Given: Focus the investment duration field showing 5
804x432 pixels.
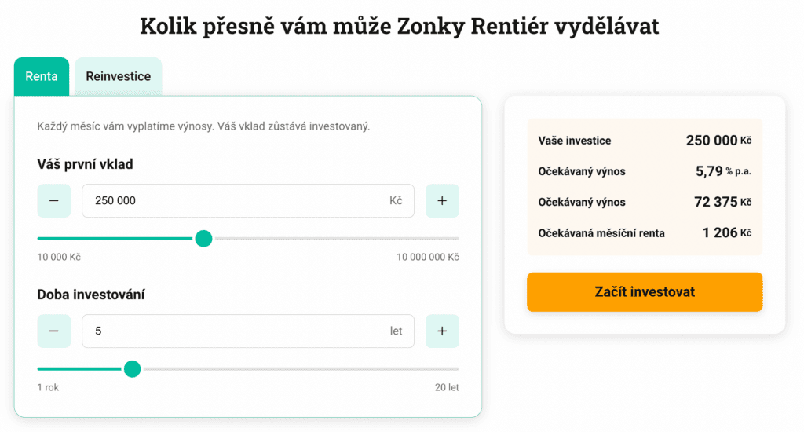Looking at the screenshot, I should tap(236, 331).
